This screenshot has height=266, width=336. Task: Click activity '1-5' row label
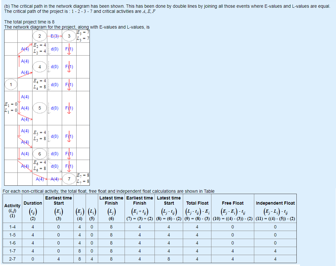12,235
